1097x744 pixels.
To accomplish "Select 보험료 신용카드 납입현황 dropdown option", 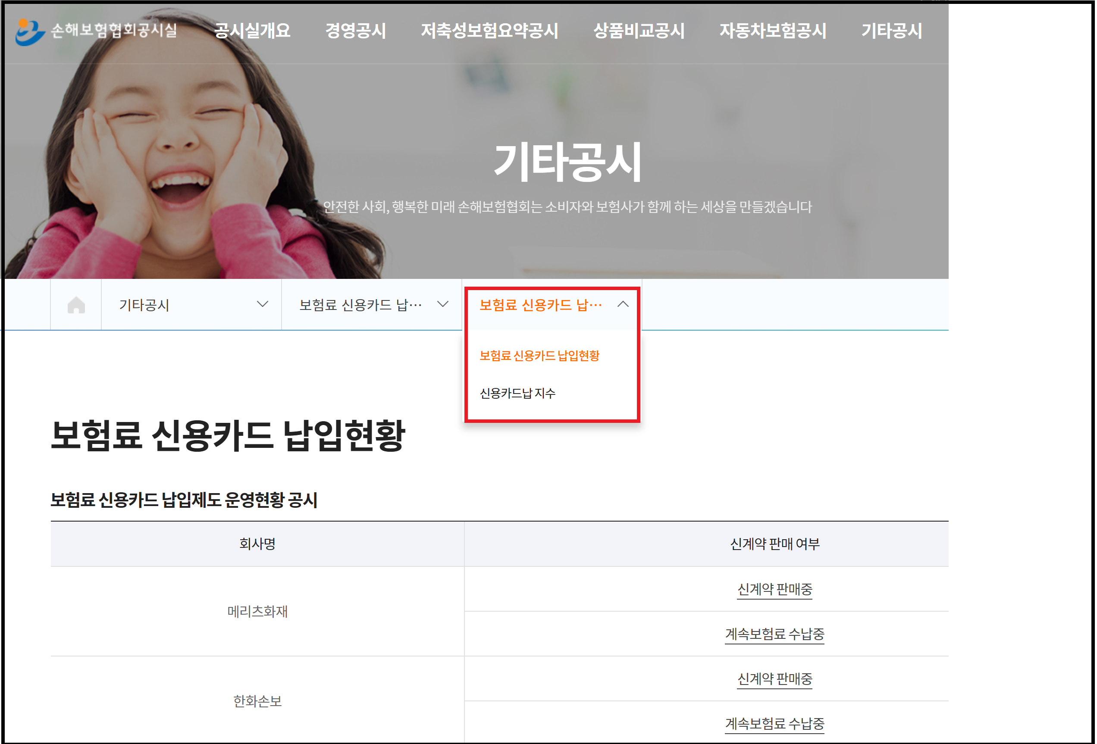I will [x=539, y=355].
